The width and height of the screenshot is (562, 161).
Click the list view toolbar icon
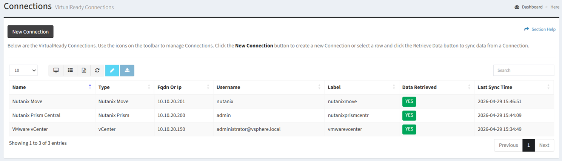pos(70,71)
